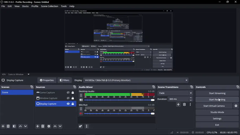Viewport: 240px width, 135px height.
Task: Undock the Scene Transitions panel
Action: click(x=192, y=87)
